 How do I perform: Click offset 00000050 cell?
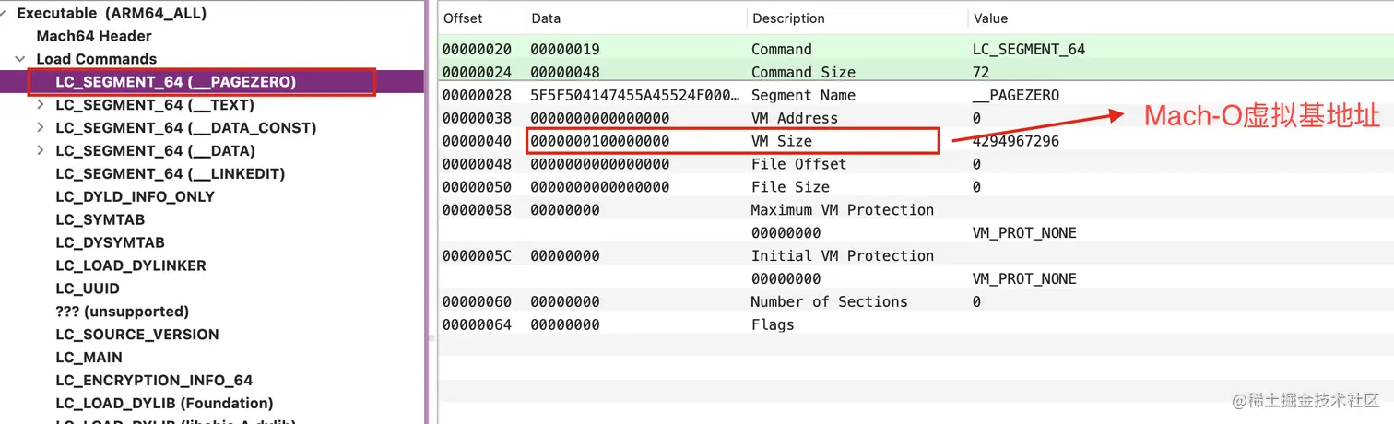pyautogui.click(x=477, y=187)
